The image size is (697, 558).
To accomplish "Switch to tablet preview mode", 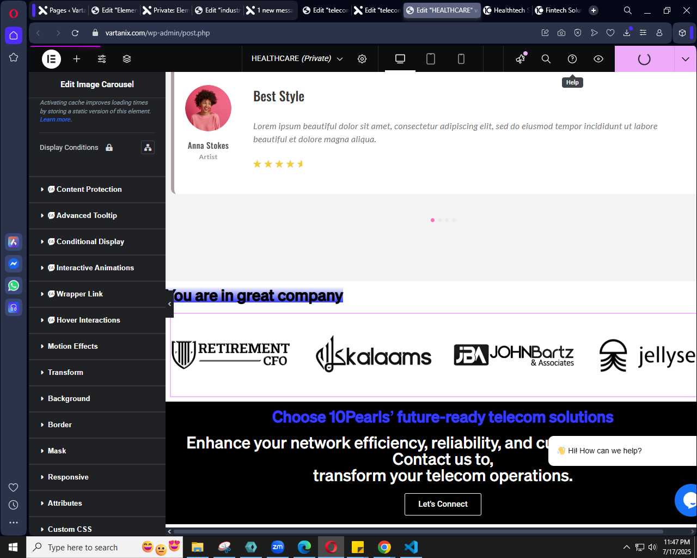I will click(431, 59).
